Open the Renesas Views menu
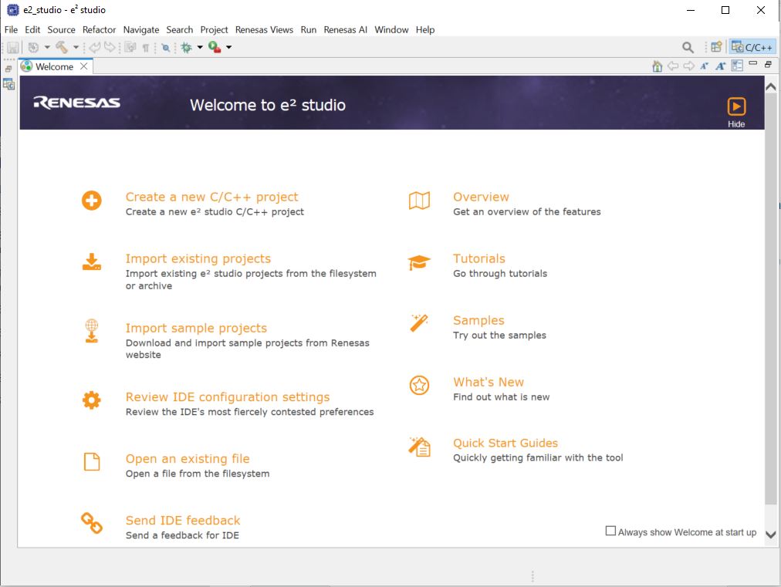 pos(264,30)
